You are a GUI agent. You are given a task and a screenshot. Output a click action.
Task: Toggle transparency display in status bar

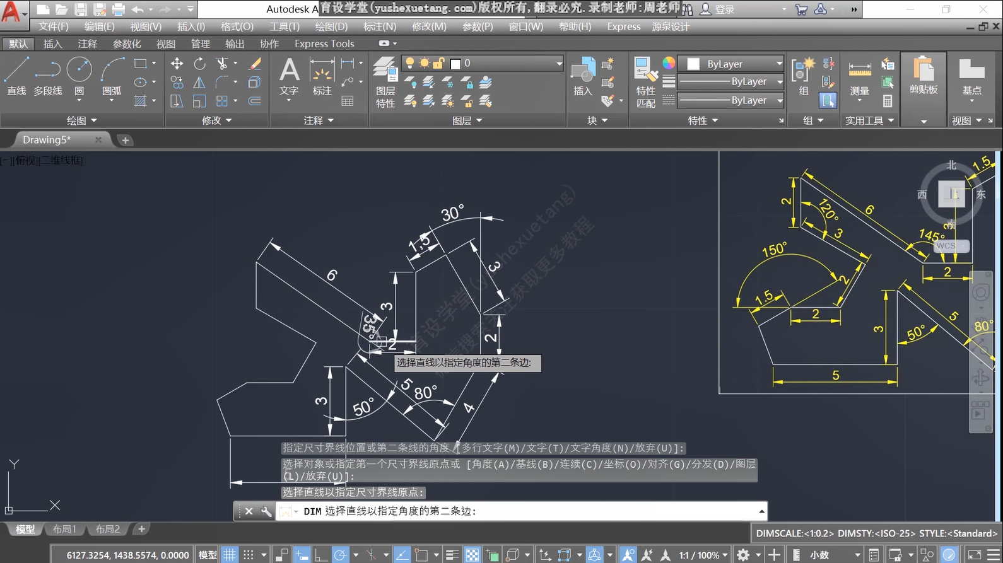472,555
